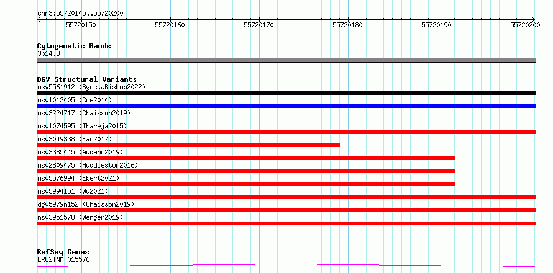Image resolution: width=553 pixels, height=273 pixels.
Task: Click ruler position label 55720160
Action: tap(170, 25)
